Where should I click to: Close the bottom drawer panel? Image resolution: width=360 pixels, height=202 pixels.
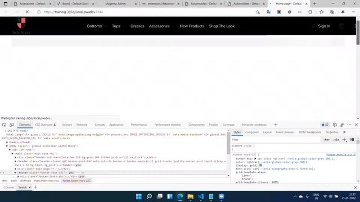355,187
